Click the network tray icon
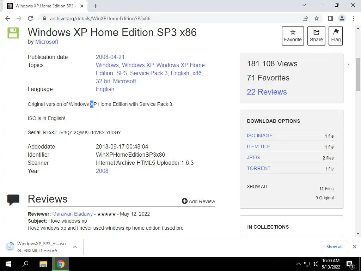The width and height of the screenshot is (361, 271). pos(307,264)
